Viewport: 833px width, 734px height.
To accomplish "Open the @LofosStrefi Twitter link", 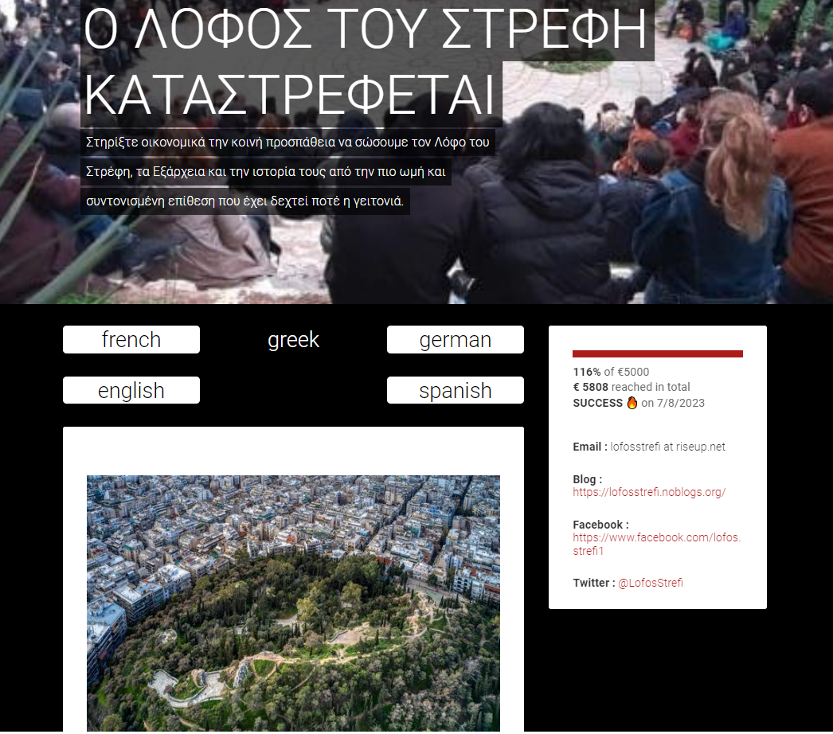I will tap(651, 583).
